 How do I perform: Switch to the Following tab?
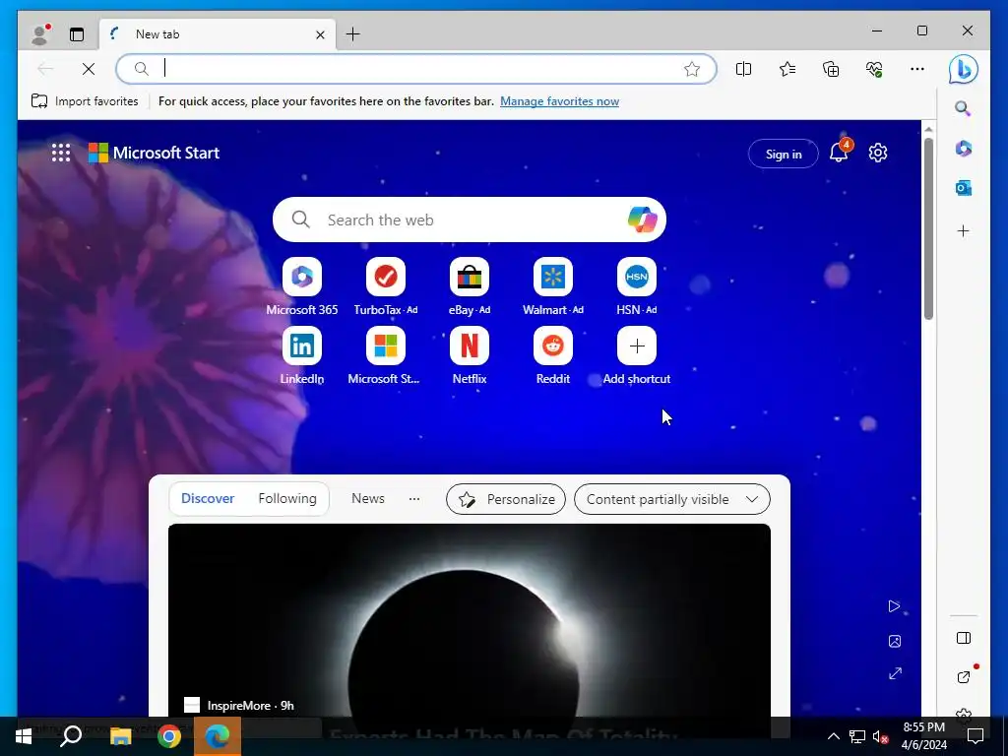point(287,498)
